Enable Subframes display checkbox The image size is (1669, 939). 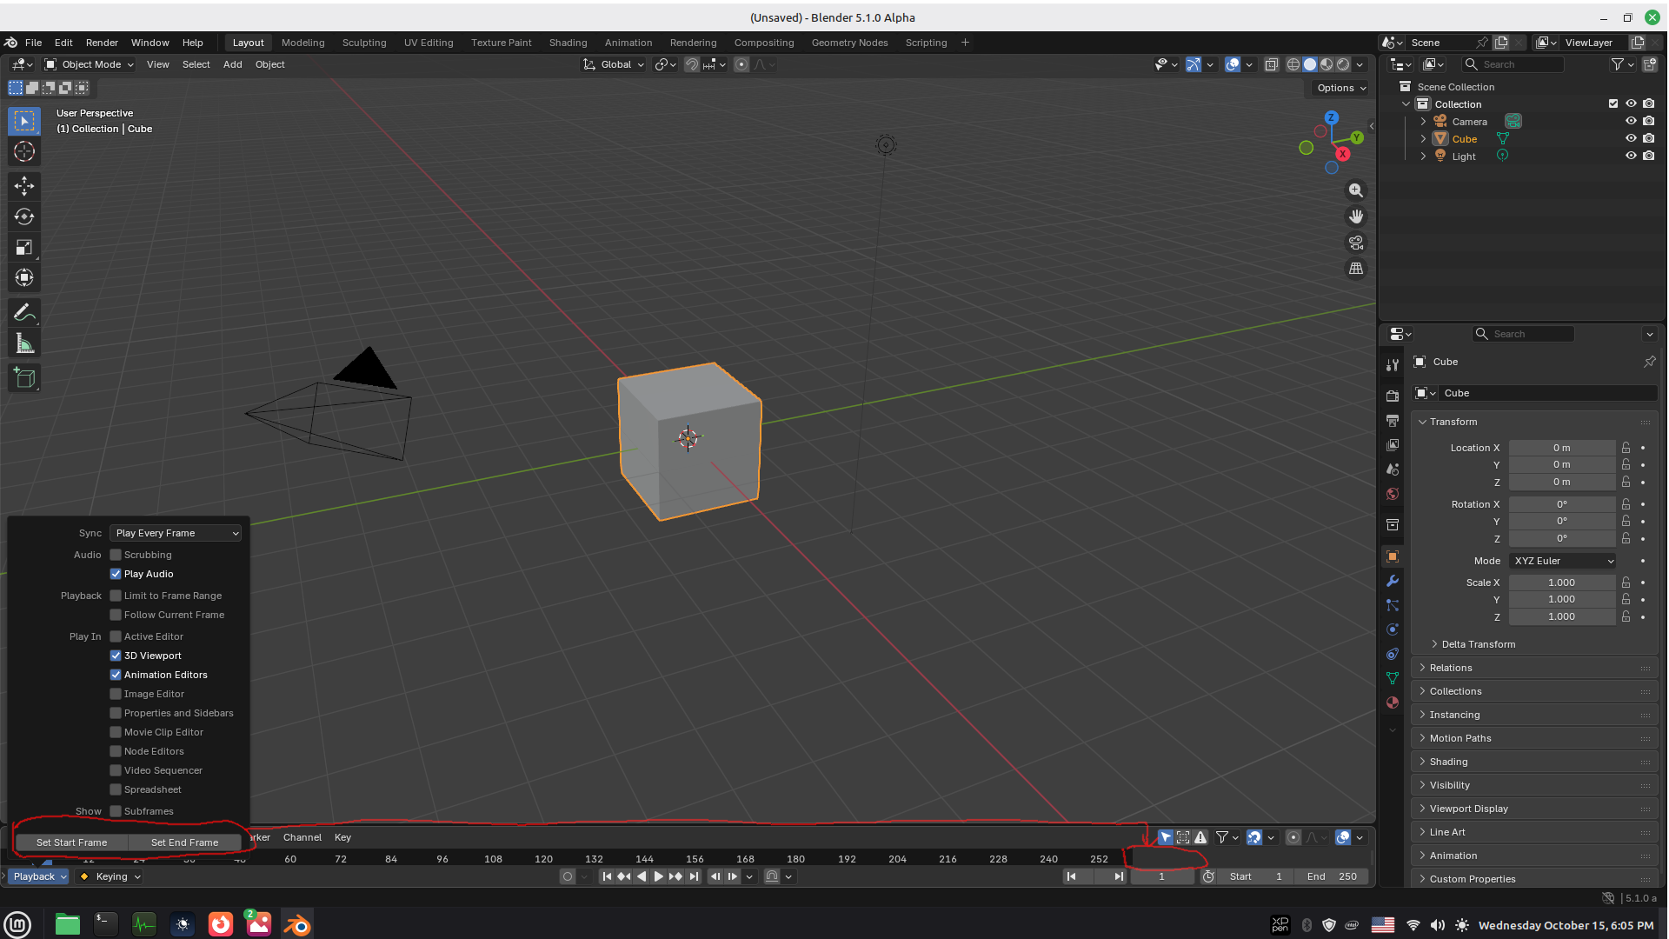tap(116, 811)
